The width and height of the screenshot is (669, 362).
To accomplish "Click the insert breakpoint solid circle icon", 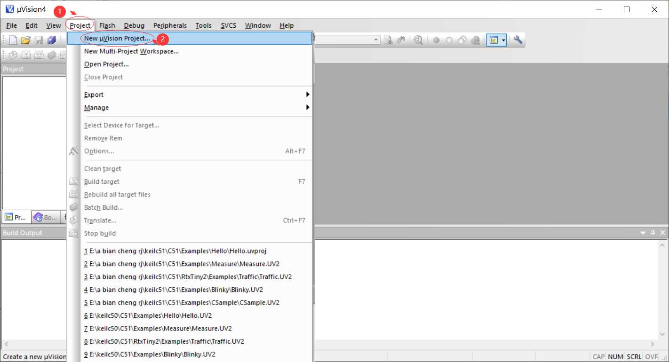I will [436, 40].
